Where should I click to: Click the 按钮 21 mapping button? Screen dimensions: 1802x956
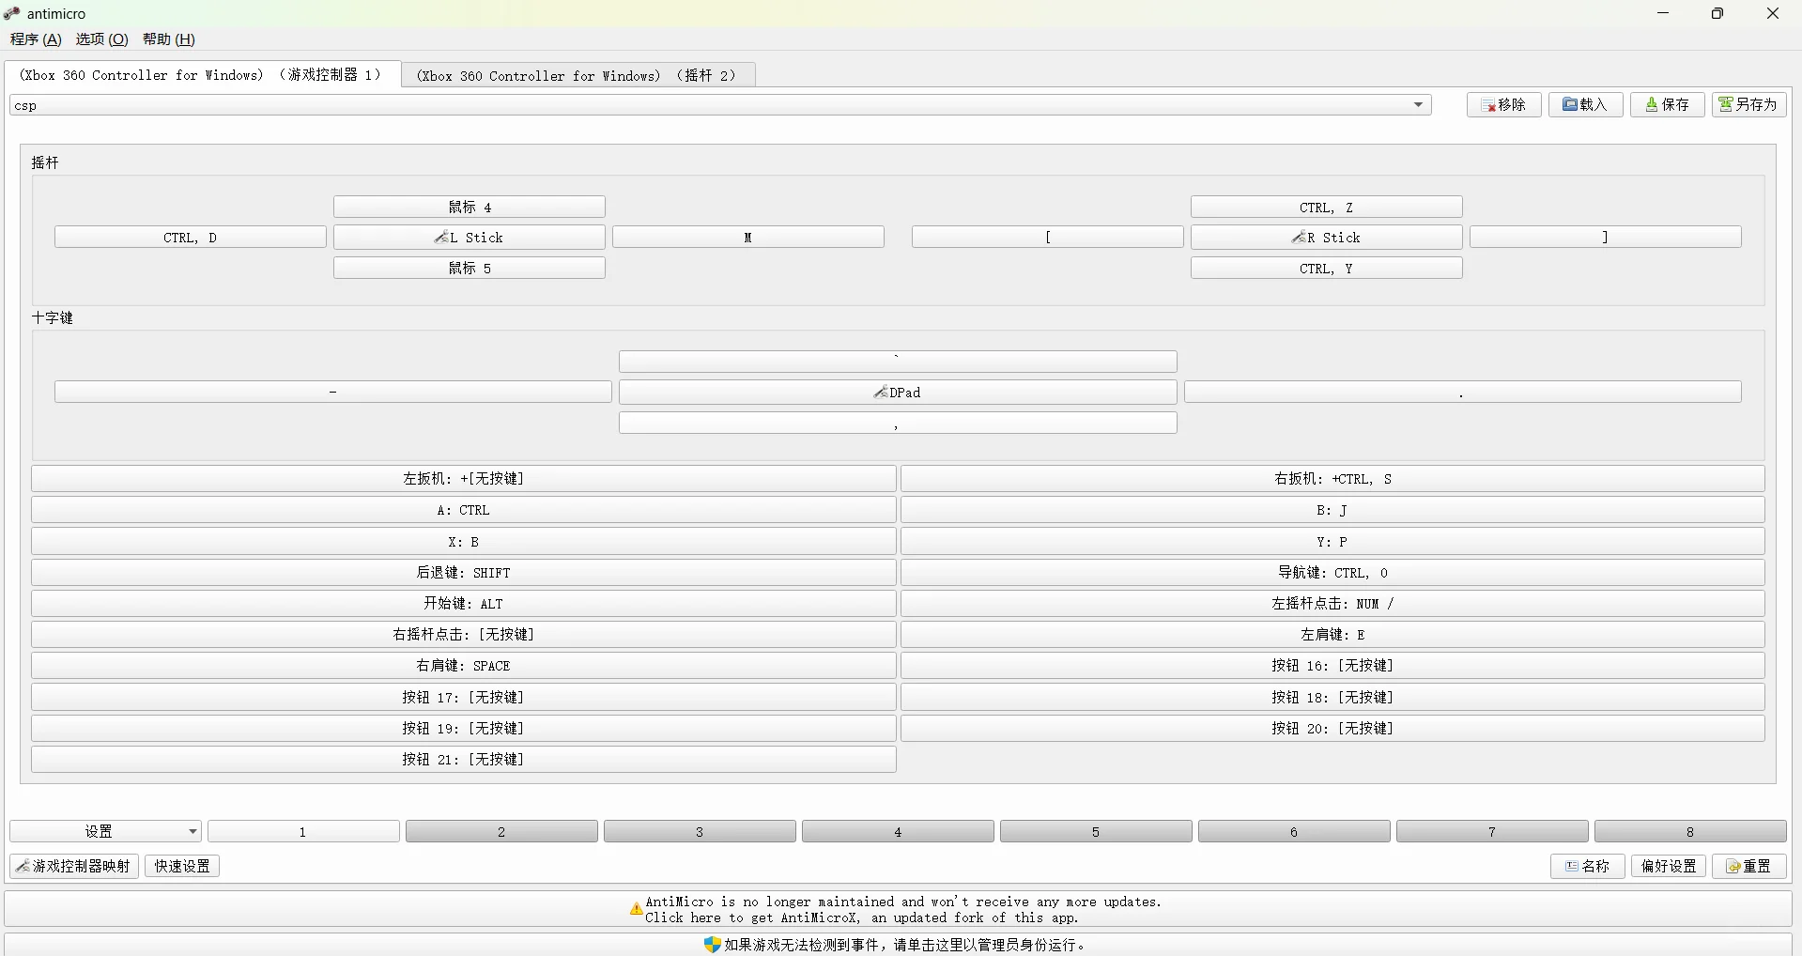pyautogui.click(x=464, y=760)
